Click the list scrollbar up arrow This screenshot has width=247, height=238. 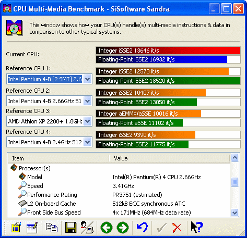coord(234,158)
